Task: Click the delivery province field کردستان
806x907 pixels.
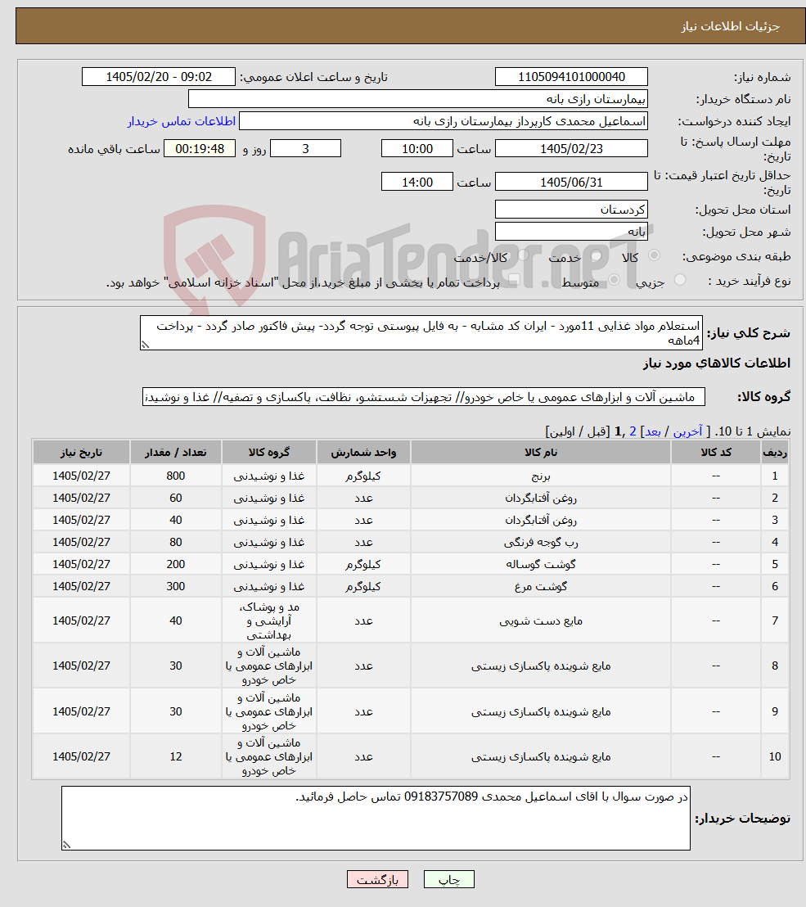Action: 571,210
